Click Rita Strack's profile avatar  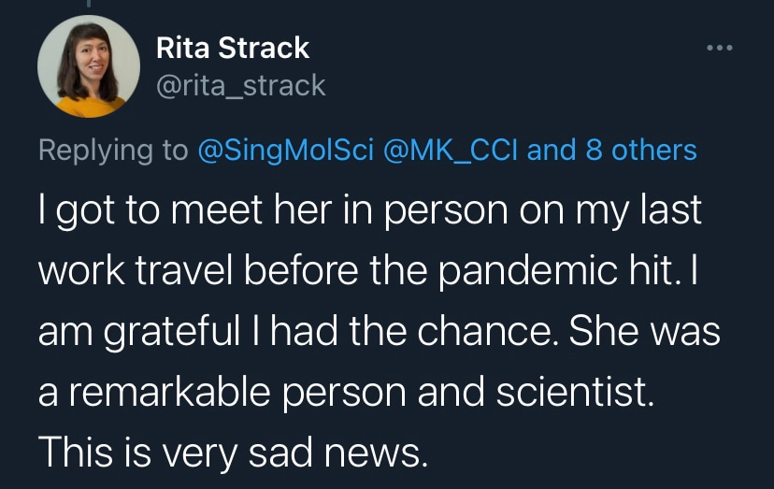tap(82, 66)
